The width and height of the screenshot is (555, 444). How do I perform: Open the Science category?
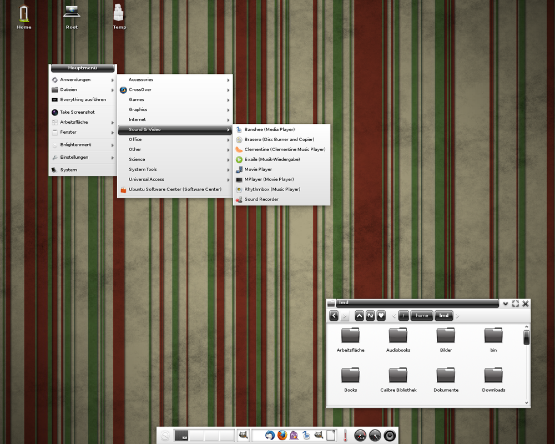pos(175,159)
